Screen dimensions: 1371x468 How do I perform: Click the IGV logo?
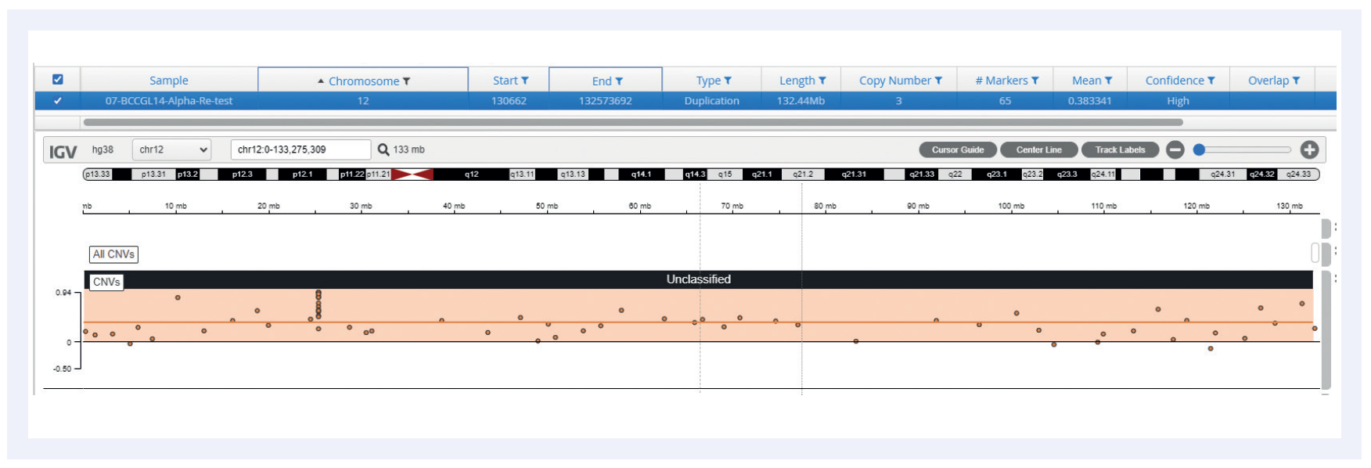click(63, 151)
